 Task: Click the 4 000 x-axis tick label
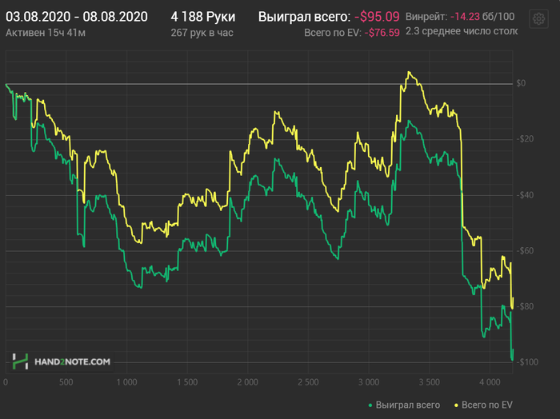point(490,382)
